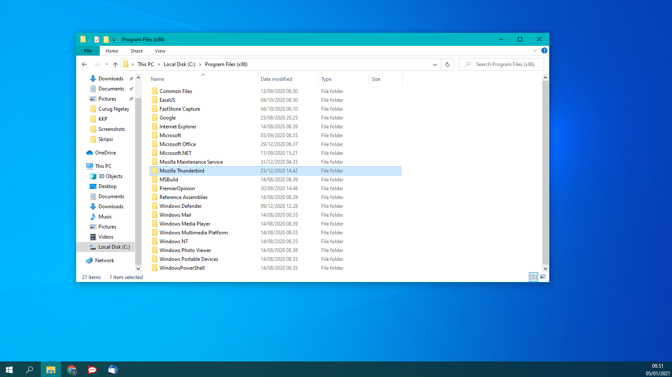
Task: Click file list scrollbar down arrow
Action: click(545, 268)
